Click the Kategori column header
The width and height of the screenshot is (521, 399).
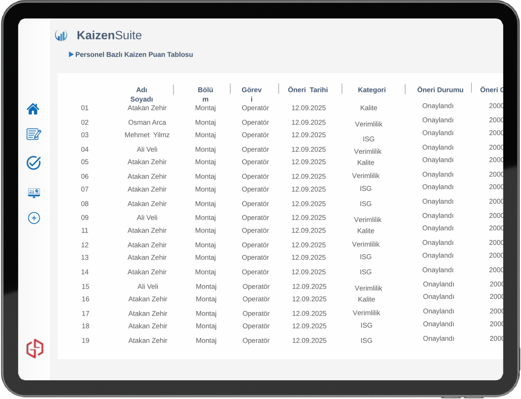point(371,90)
